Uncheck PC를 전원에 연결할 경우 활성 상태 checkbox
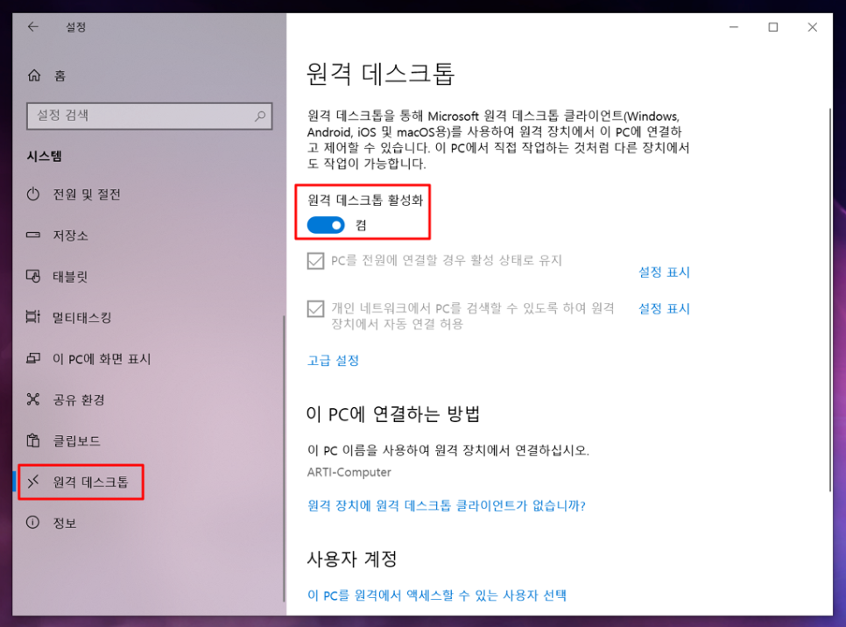 tap(315, 261)
